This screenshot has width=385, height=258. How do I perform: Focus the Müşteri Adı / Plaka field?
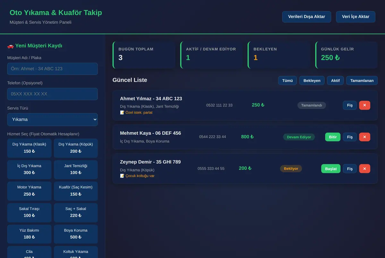pos(53,69)
